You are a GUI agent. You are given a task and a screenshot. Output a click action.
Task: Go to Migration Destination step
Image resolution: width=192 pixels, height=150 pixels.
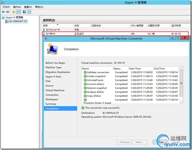pos(58,72)
